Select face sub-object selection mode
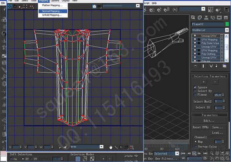The width and height of the screenshot is (231, 162). pyautogui.click(x=92, y=159)
